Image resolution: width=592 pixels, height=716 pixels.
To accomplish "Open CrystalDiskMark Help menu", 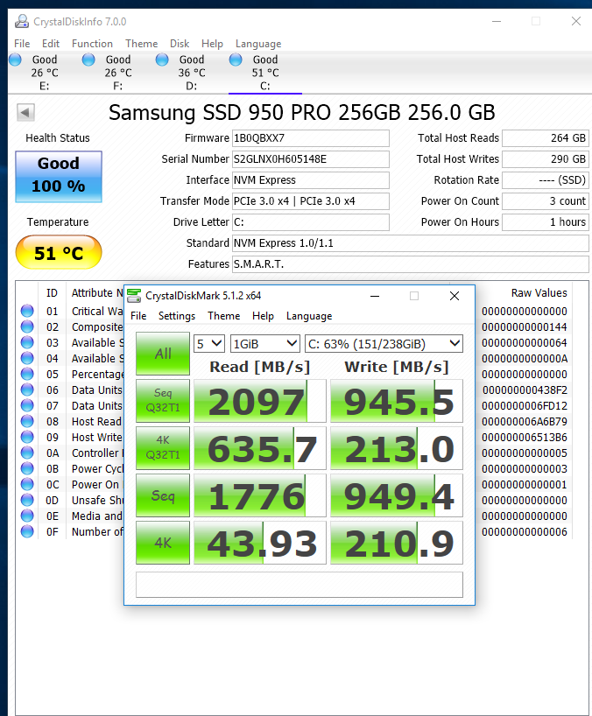I will point(263,316).
